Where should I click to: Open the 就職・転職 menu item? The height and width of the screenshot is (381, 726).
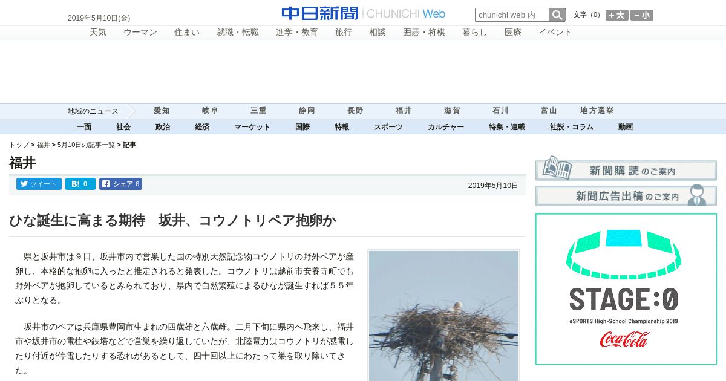pyautogui.click(x=238, y=33)
